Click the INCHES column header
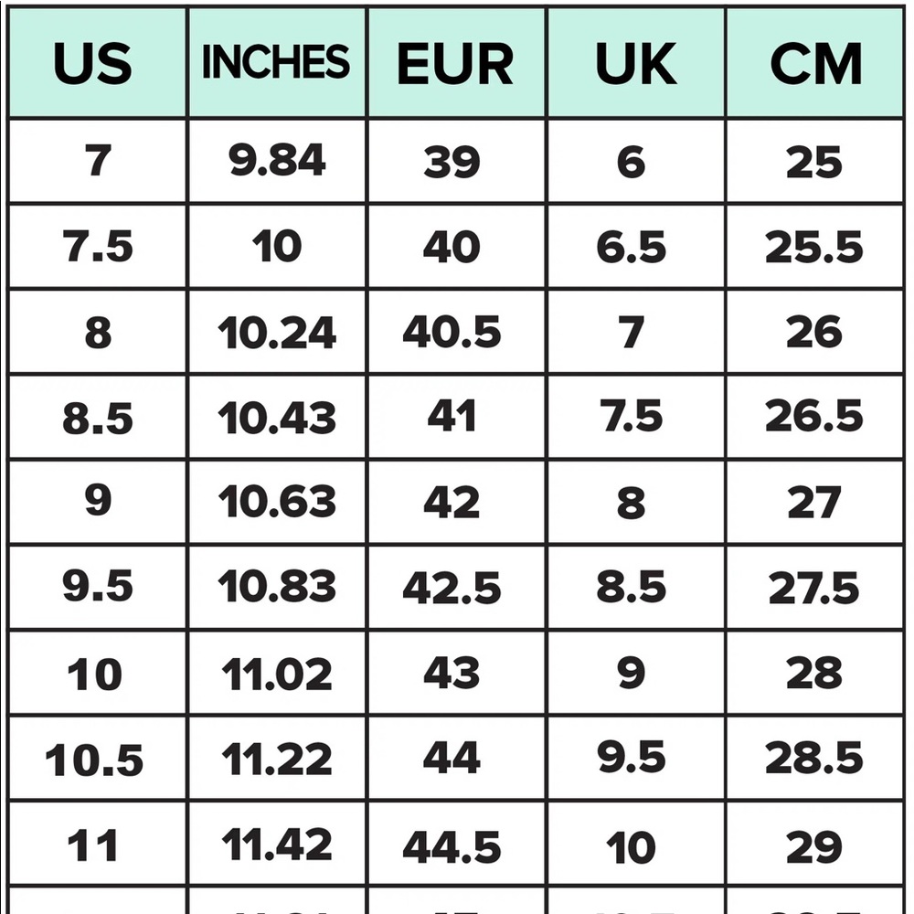The height and width of the screenshot is (914, 914). [x=276, y=64]
